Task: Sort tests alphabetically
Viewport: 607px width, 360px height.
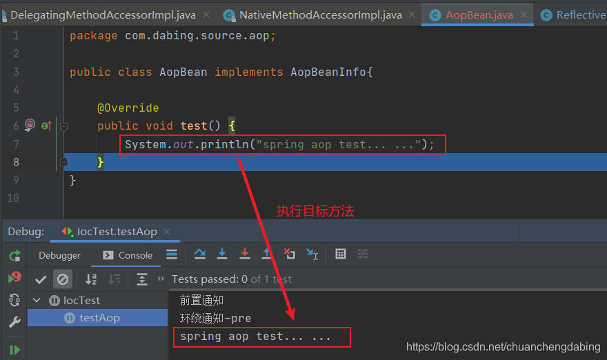Action: (x=91, y=279)
